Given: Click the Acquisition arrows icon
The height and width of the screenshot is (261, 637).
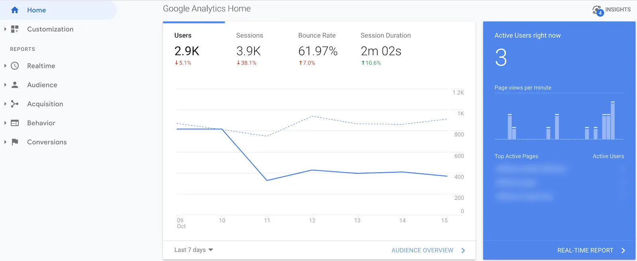Looking at the screenshot, I should click(15, 104).
